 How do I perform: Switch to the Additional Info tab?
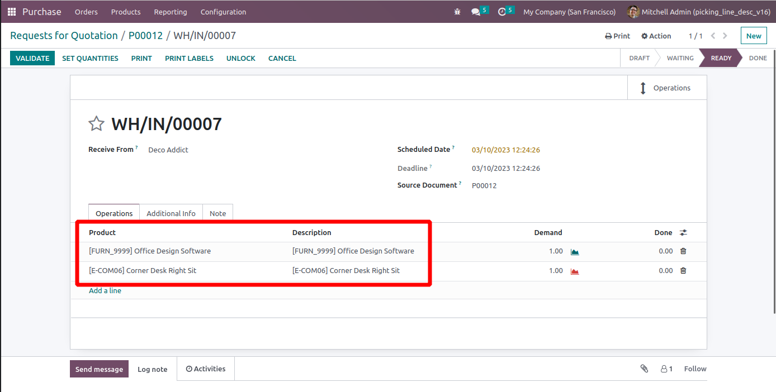click(171, 213)
